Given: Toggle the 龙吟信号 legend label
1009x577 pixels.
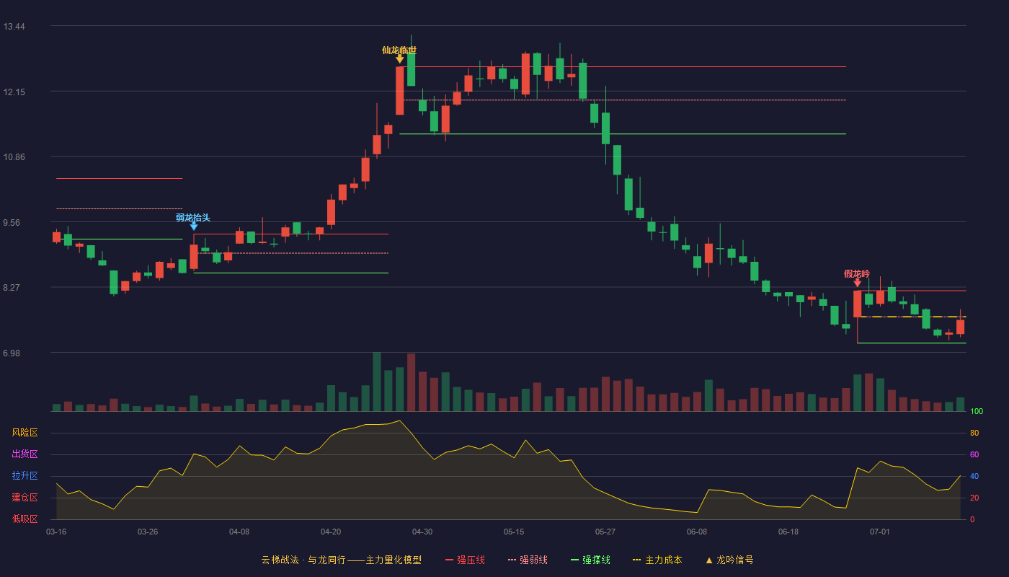Looking at the screenshot, I should pos(735,560).
